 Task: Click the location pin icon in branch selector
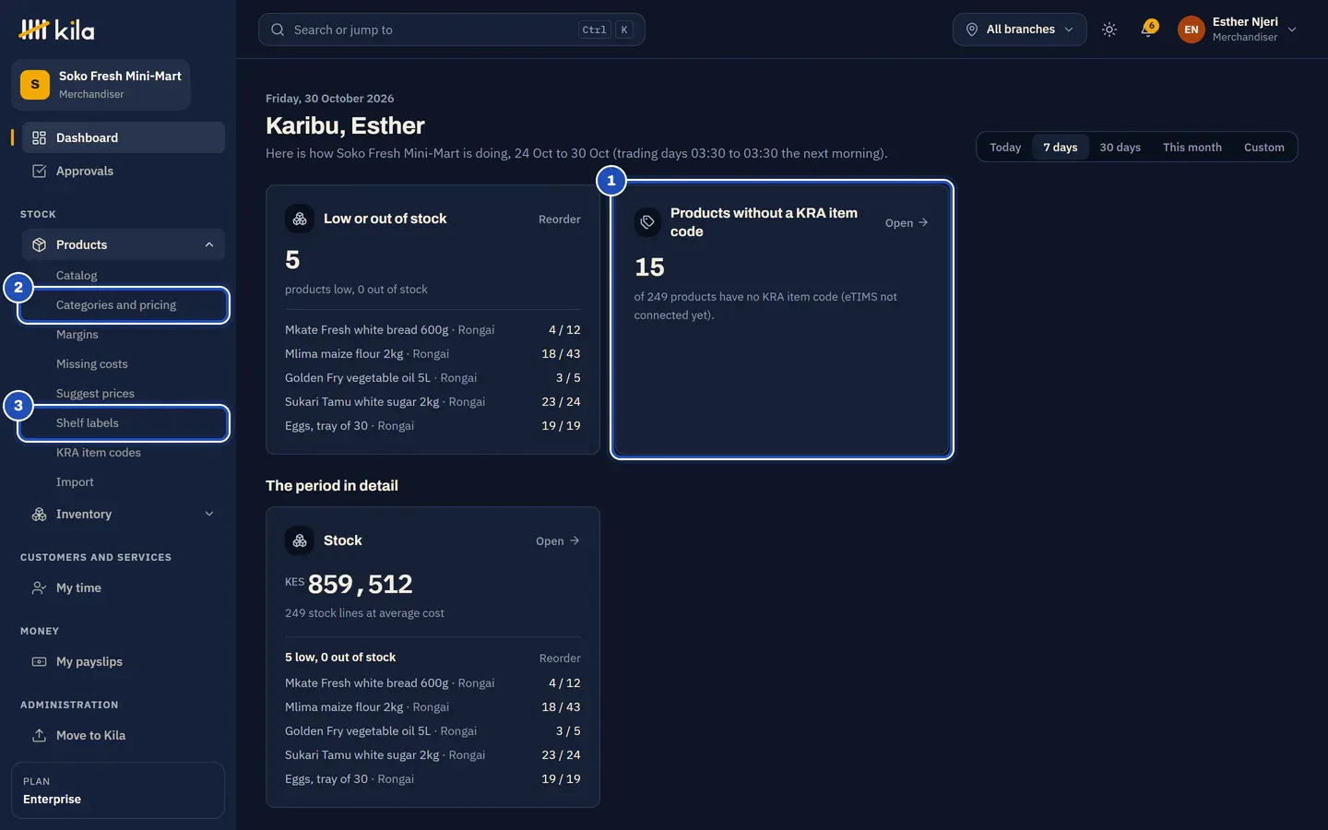(x=972, y=30)
